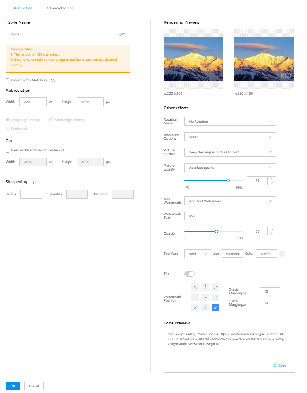This screenshot has height=393, width=307.
Task: Select bottom-center watermark position arrow
Action: pyautogui.click(x=205, y=307)
